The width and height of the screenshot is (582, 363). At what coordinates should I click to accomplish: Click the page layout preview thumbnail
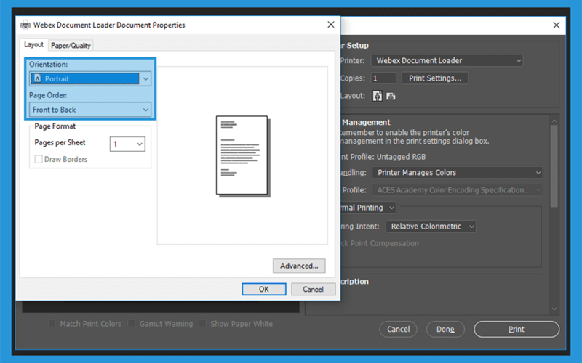coord(243,156)
